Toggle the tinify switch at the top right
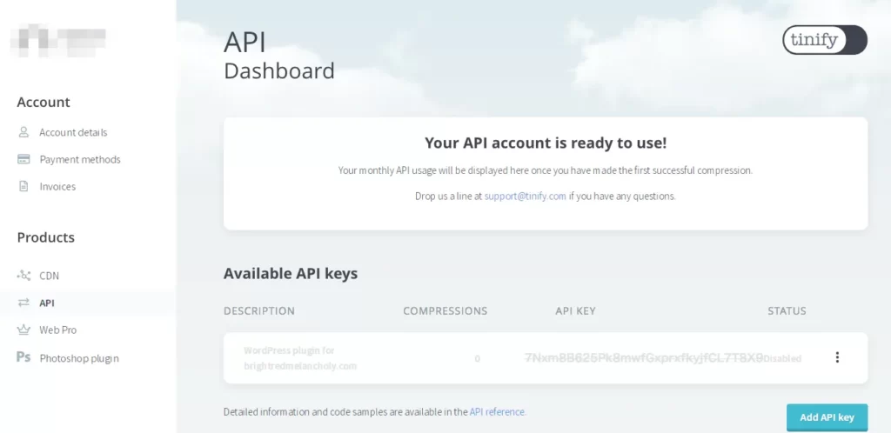This screenshot has width=891, height=433. 825,40
